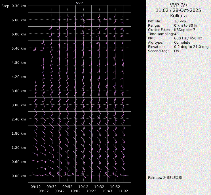Viewport: 211px width, 195px height.
Task: Click the 09:12 time axis label
Action: coord(36,187)
